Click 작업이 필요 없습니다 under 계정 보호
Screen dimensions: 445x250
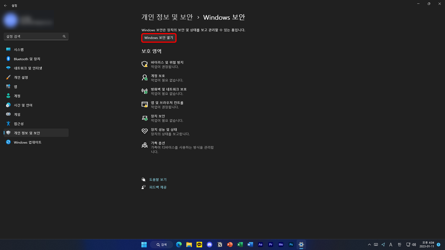pyautogui.click(x=167, y=80)
